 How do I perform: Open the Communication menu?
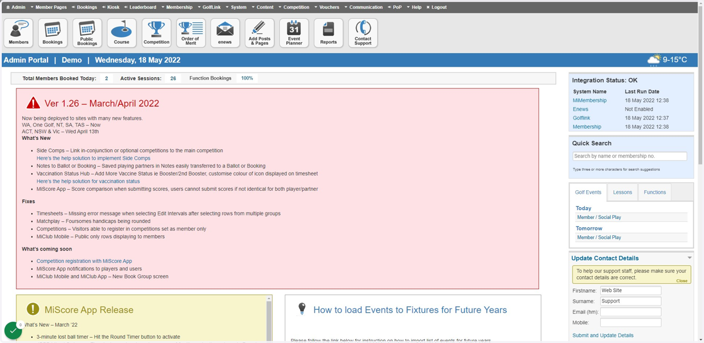(x=364, y=7)
